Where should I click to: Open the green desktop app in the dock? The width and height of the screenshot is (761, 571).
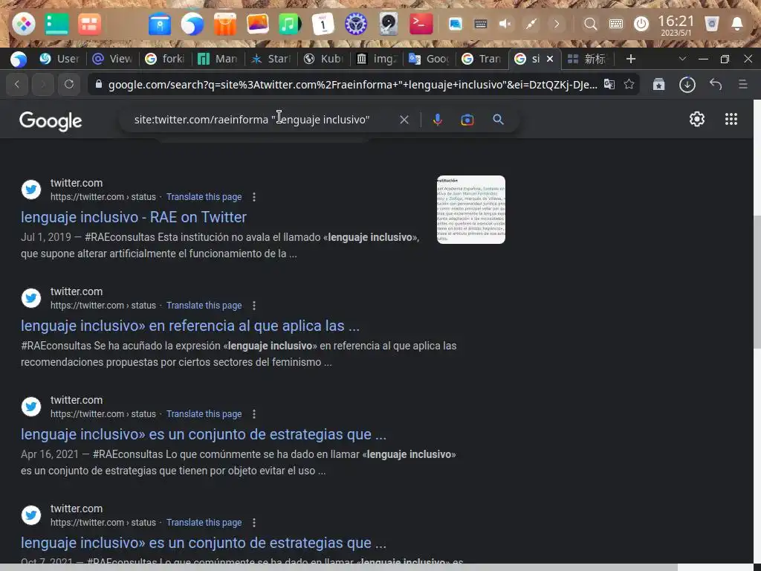[x=56, y=24]
